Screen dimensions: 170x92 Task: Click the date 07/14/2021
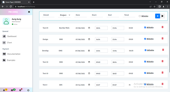80,85
